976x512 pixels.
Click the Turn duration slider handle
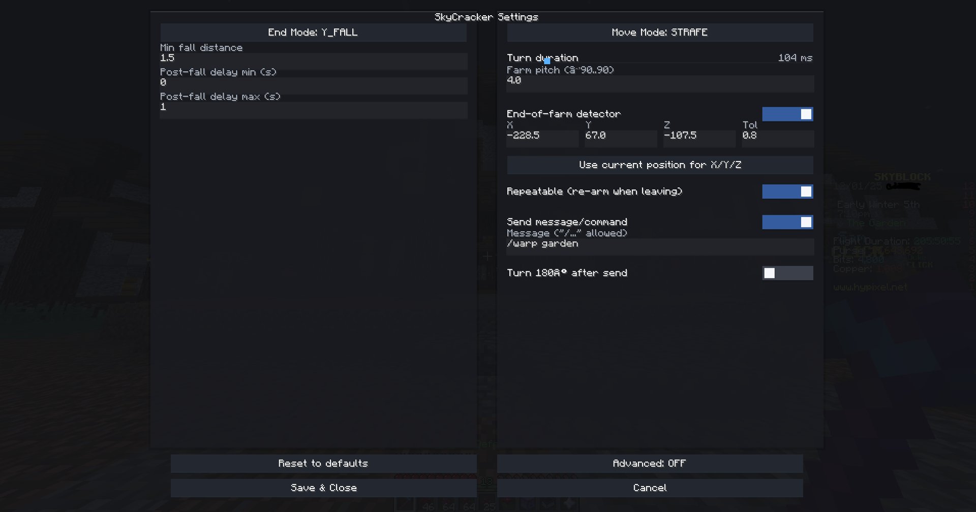coord(547,61)
